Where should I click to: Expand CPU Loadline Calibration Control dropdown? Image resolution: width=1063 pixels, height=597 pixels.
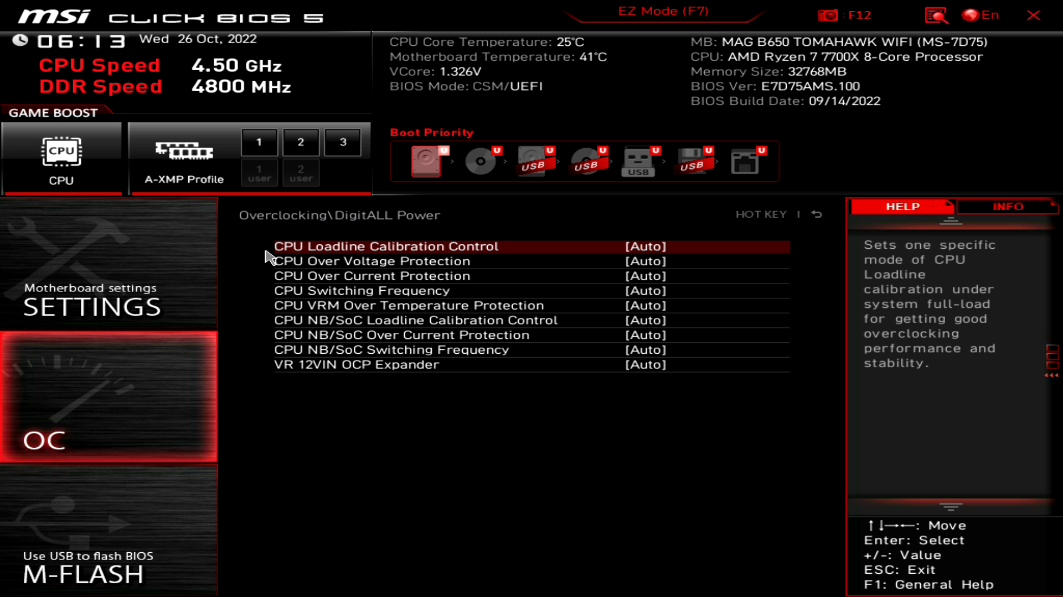(644, 247)
